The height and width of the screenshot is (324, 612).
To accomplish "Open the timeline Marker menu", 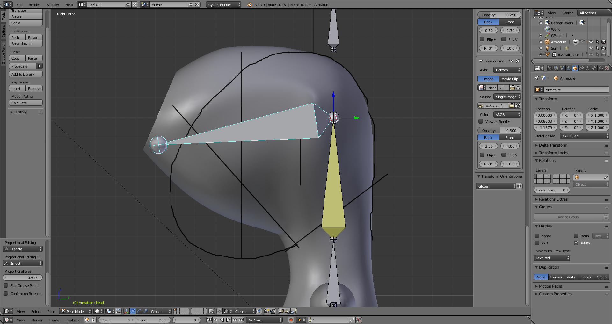I will (37, 320).
